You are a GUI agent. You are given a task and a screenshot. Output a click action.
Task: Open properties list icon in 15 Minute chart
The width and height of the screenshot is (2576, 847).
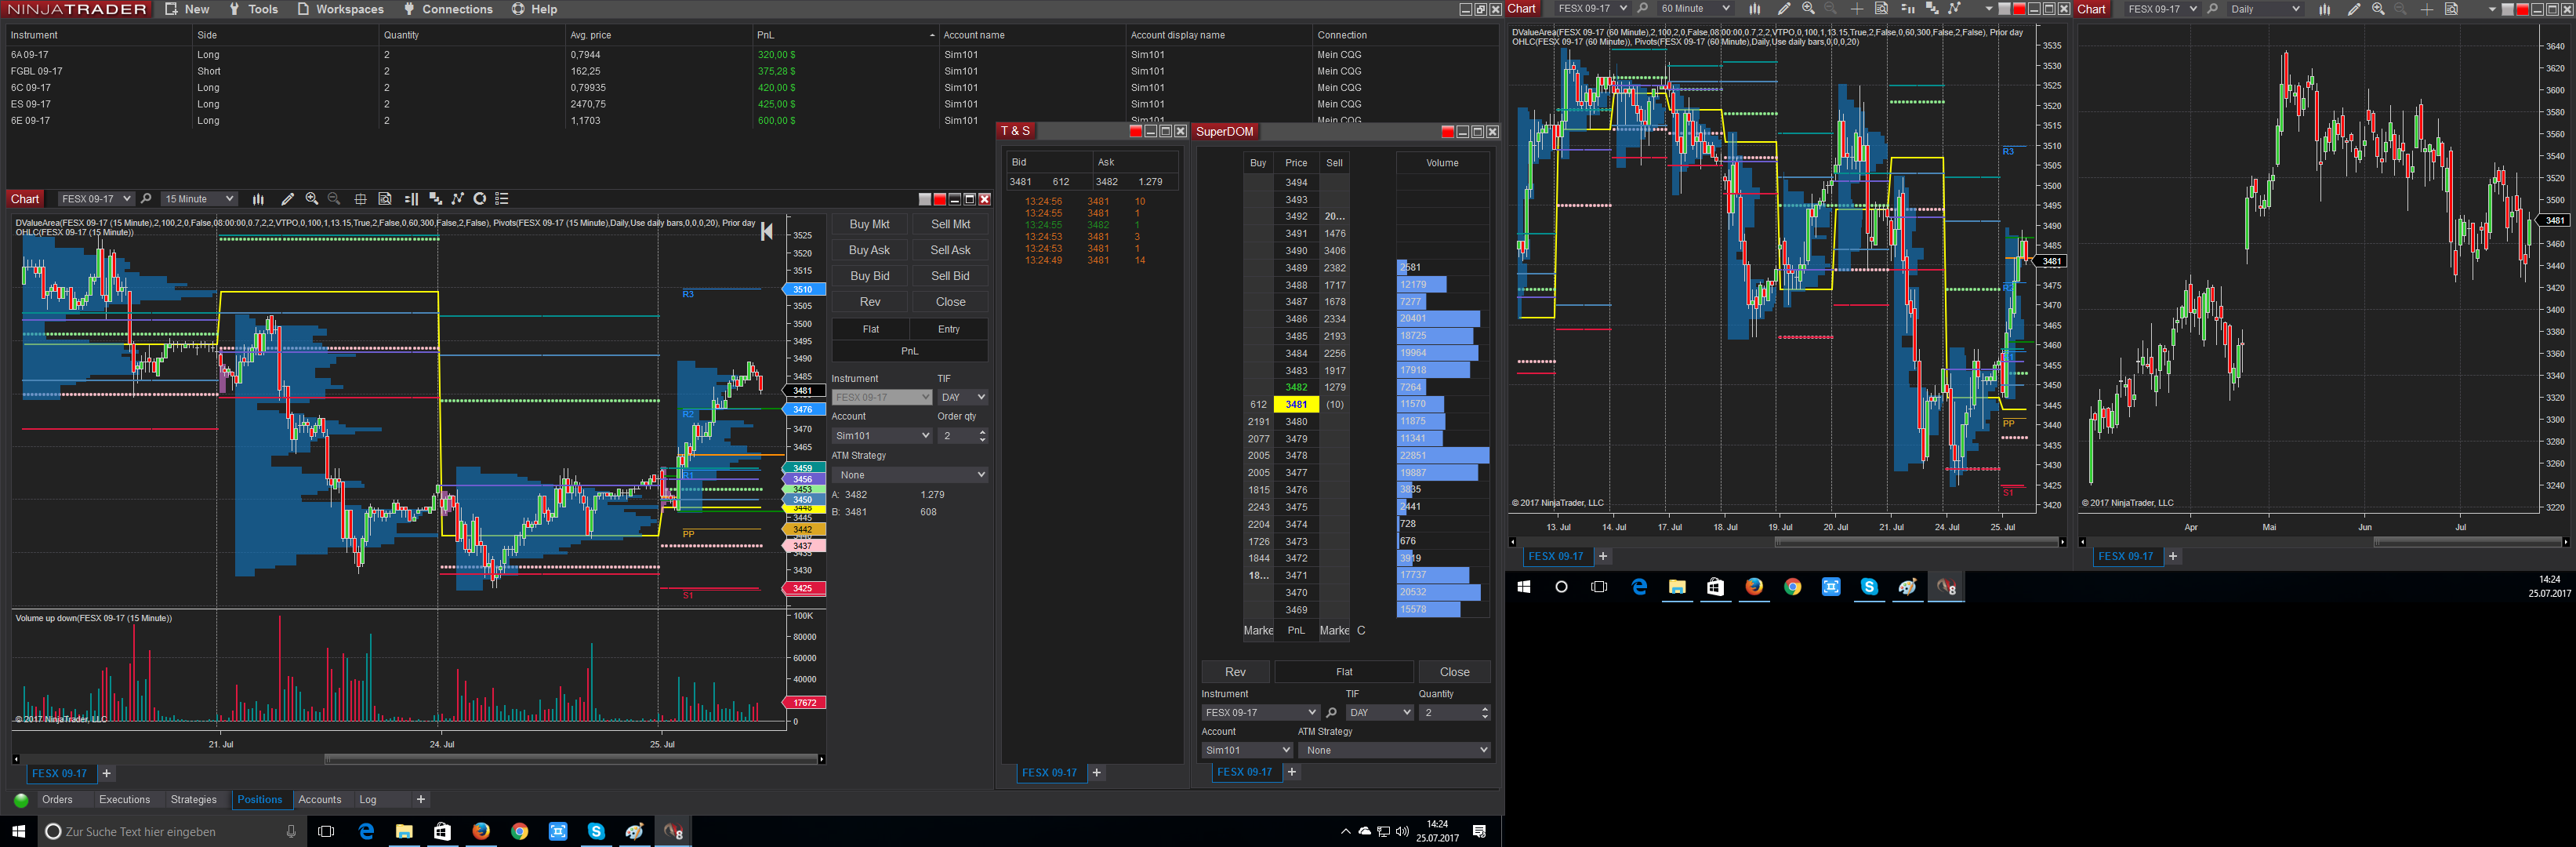point(502,199)
